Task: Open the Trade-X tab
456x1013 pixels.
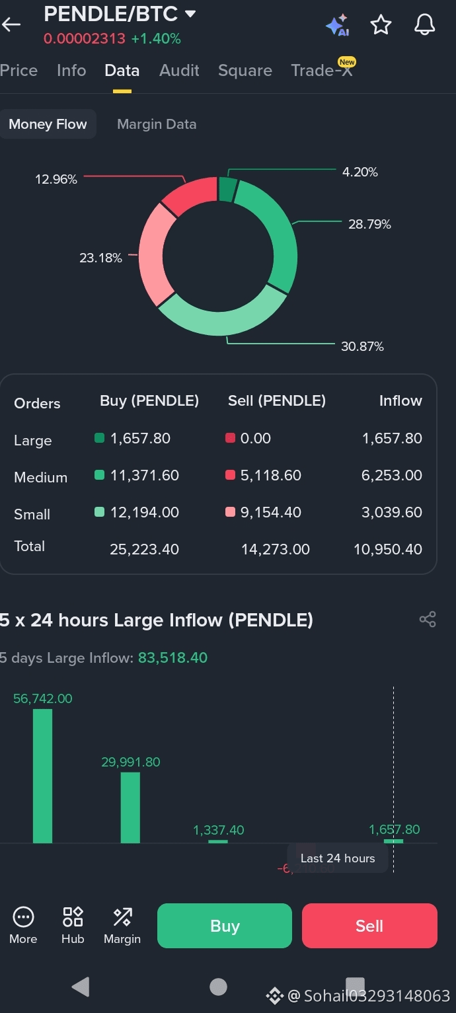Action: [x=322, y=71]
